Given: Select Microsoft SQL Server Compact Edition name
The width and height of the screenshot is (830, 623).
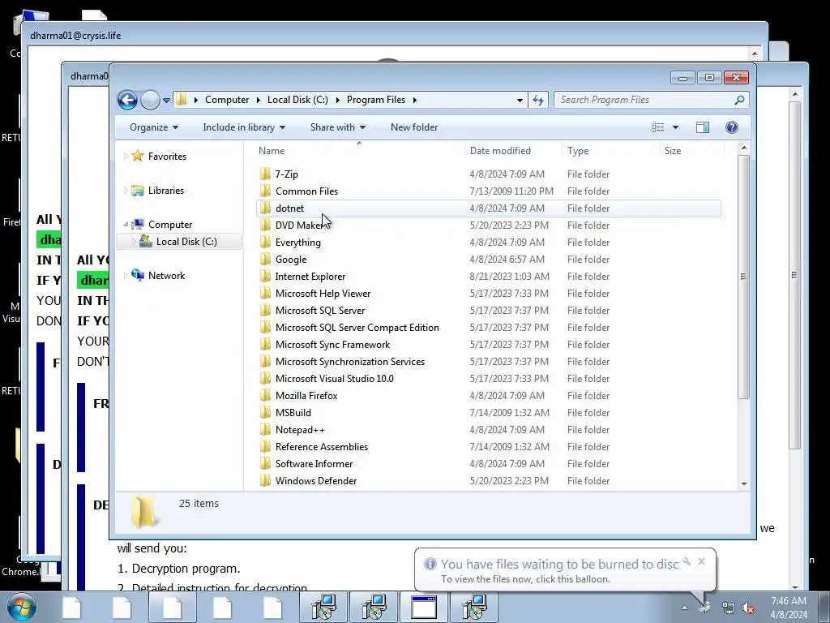Looking at the screenshot, I should (357, 328).
